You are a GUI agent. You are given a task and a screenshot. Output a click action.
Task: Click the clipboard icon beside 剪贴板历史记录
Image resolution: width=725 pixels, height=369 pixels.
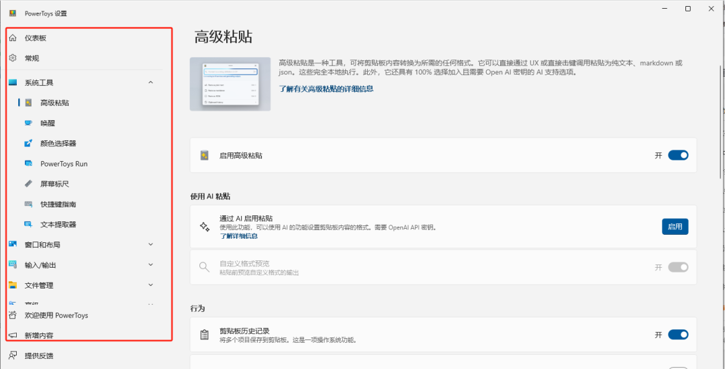point(204,334)
